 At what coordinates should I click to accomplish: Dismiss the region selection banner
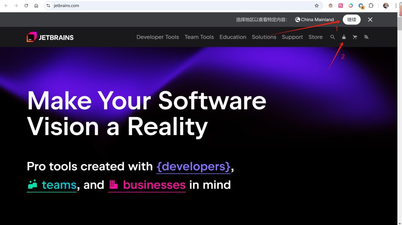click(x=370, y=20)
